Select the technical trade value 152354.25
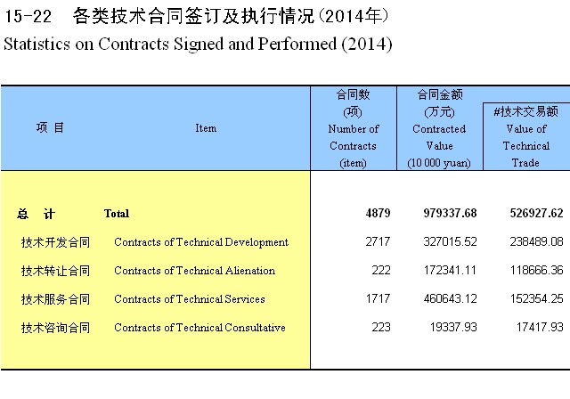Viewport: 570px width, 399px height. 532,299
